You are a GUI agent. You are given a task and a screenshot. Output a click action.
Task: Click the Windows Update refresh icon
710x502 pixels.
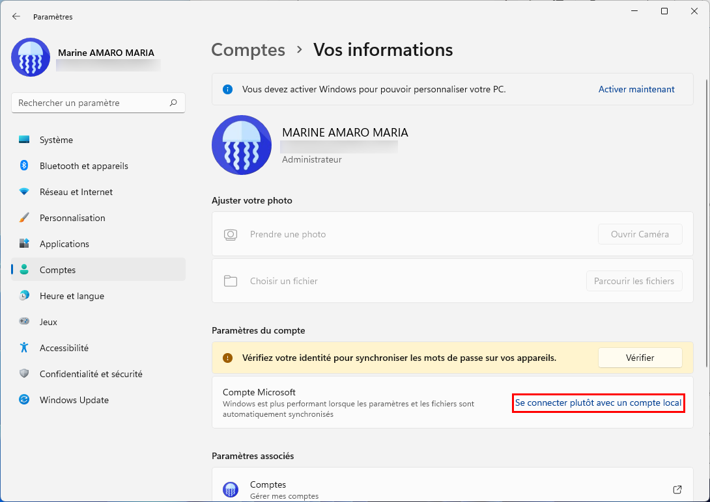24,399
